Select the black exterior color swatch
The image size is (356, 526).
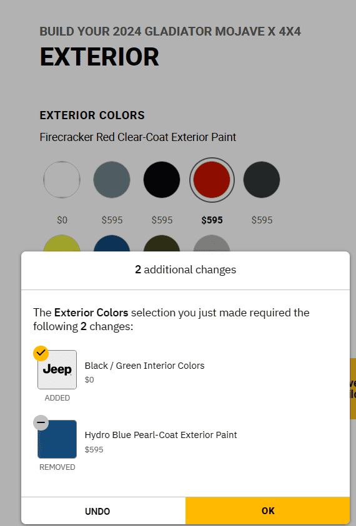162,180
